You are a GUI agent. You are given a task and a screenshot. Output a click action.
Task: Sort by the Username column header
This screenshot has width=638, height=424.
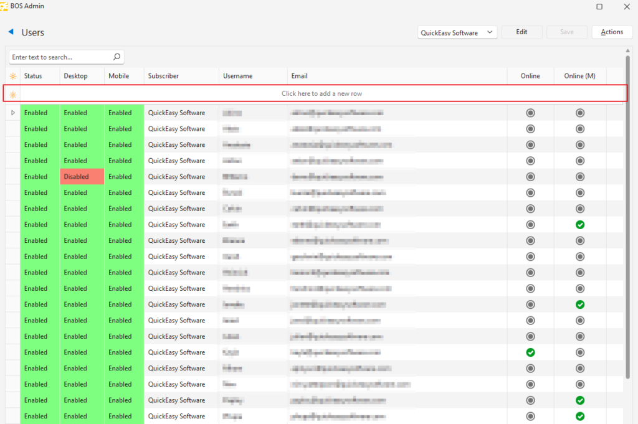[237, 76]
